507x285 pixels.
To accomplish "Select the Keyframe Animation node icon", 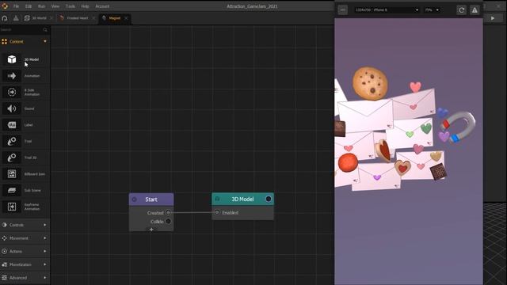I will (x=12, y=207).
